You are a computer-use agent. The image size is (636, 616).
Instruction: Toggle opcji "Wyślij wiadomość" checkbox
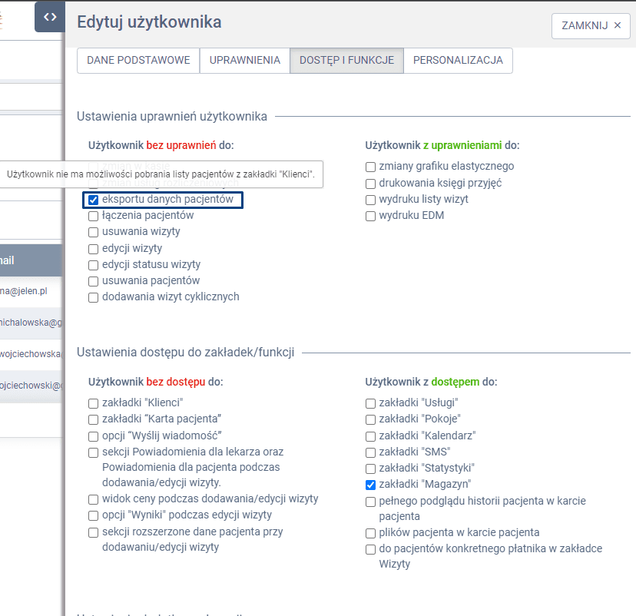(94, 436)
